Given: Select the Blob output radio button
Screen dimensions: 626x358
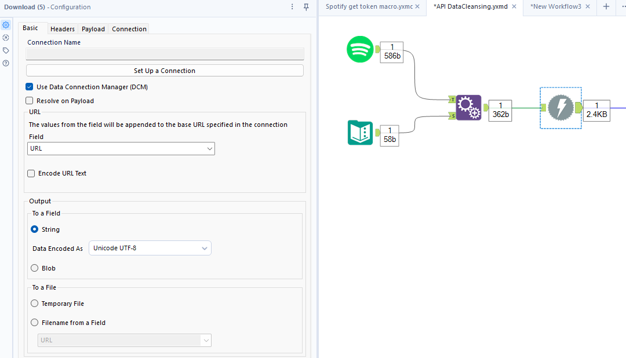Looking at the screenshot, I should coord(34,268).
